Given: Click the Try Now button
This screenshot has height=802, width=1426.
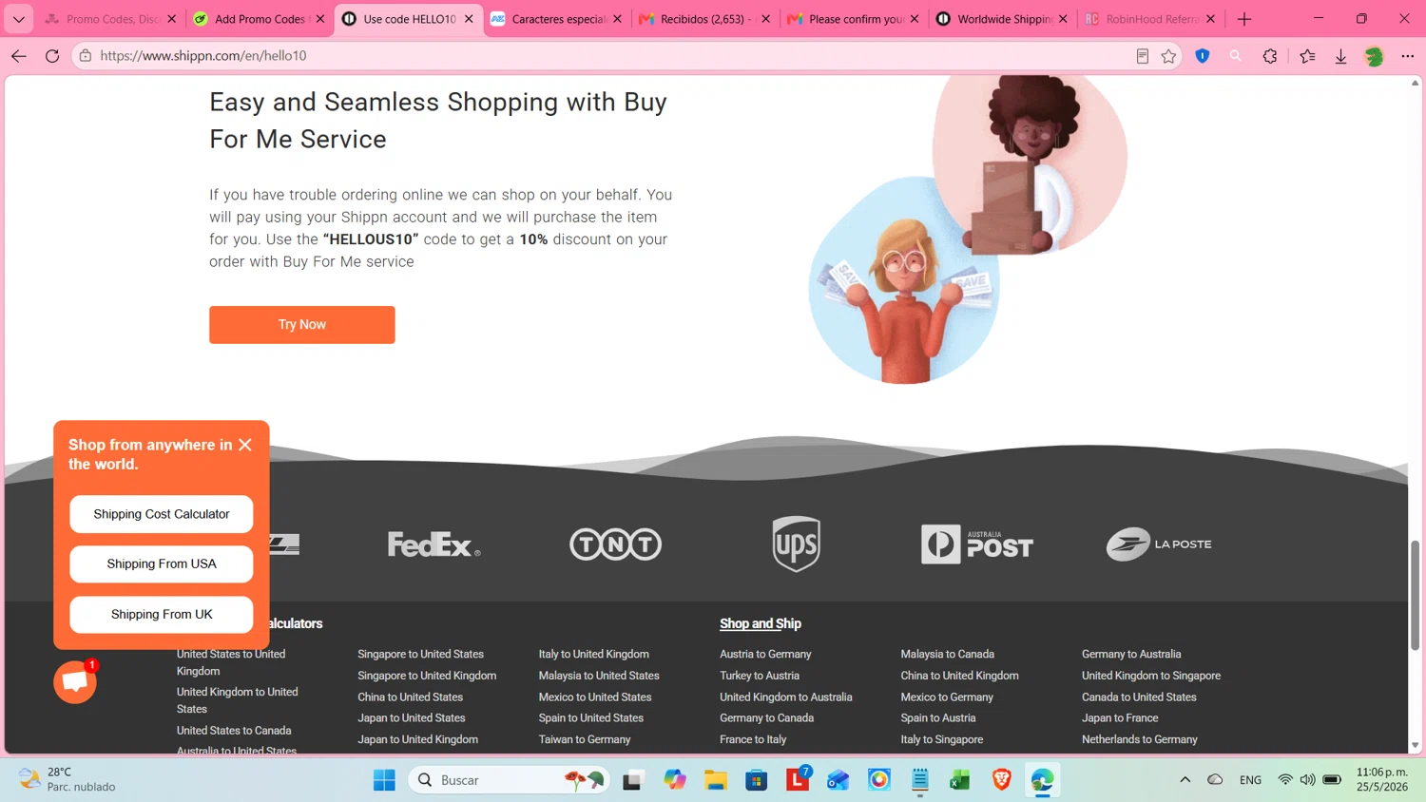Looking at the screenshot, I should (302, 325).
